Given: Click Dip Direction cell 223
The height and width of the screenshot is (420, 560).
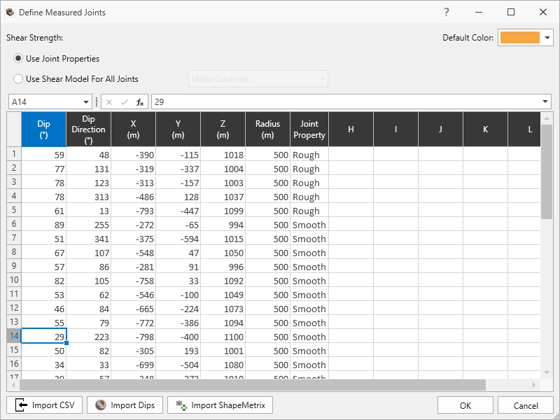Looking at the screenshot, I should point(89,336).
